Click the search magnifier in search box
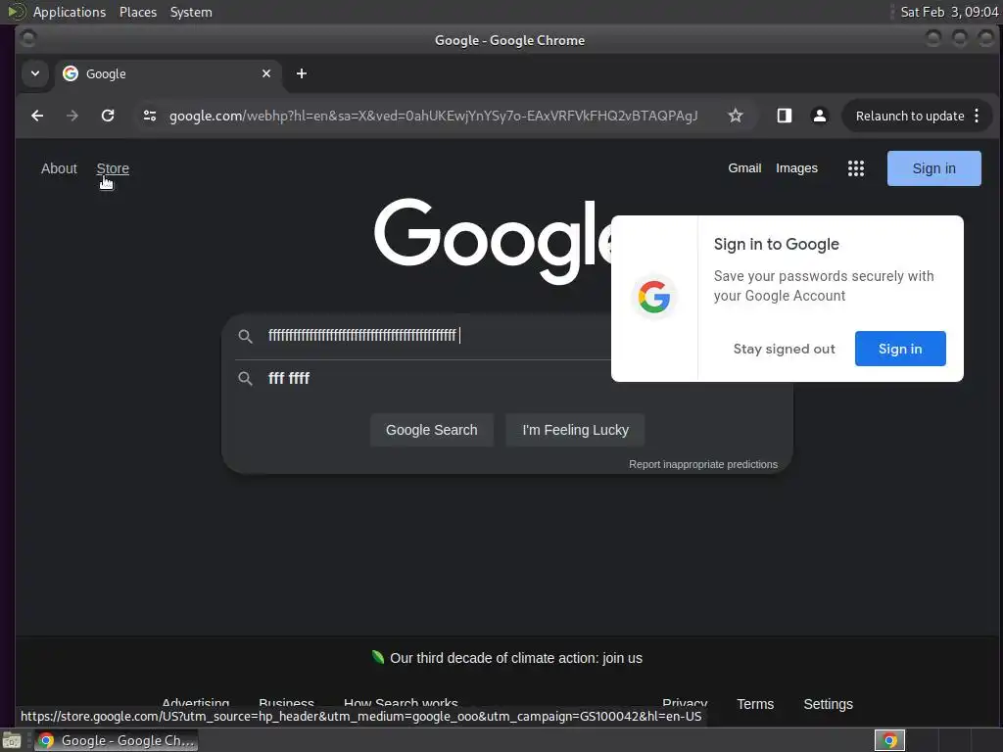The height and width of the screenshot is (752, 1003). (245, 336)
